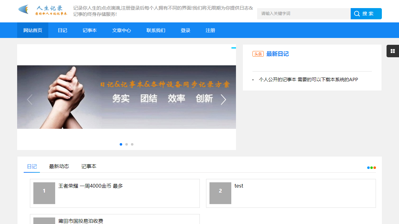Open entry 王者荣耀 一周4000金币 最多
Viewport: 399px width, 224px height.
(91, 186)
